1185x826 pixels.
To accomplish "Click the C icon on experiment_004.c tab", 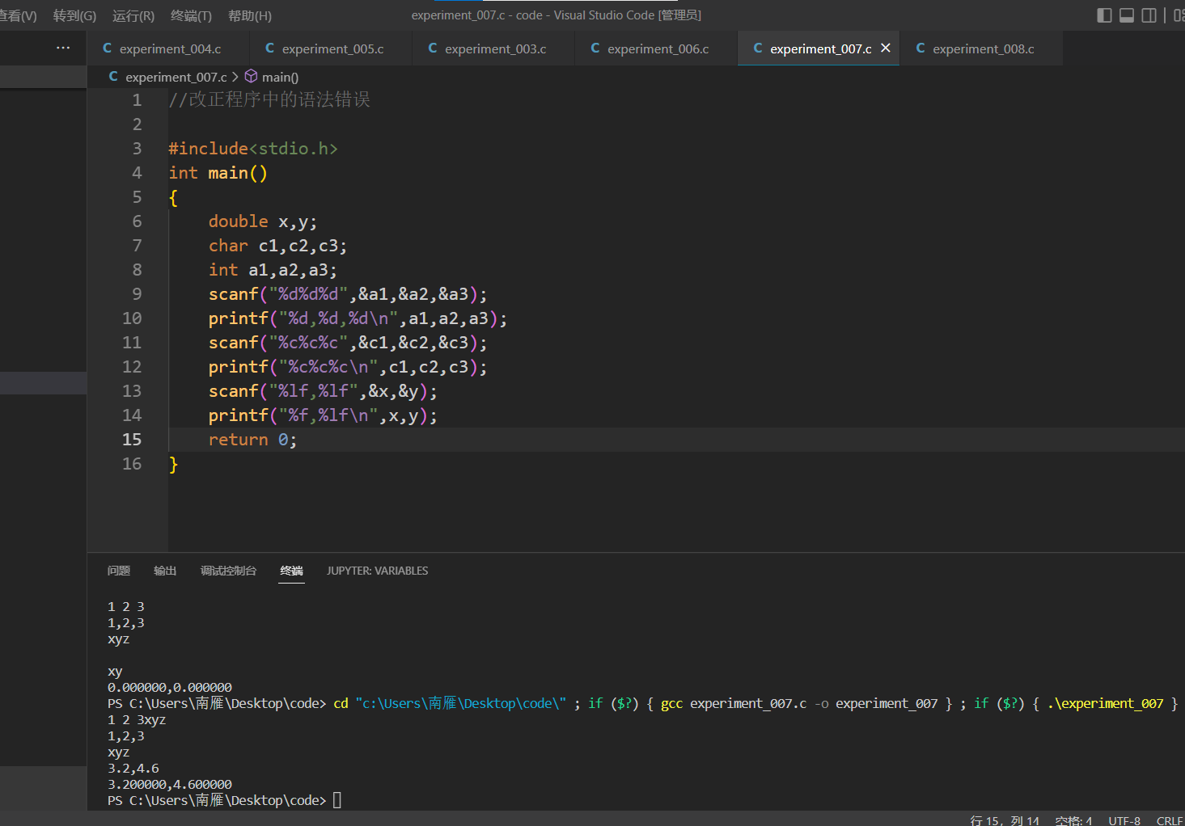I will (x=108, y=48).
